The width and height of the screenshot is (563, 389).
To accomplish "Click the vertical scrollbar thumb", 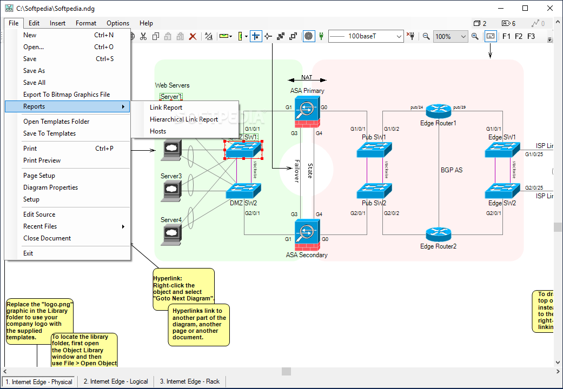I will tap(558, 227).
